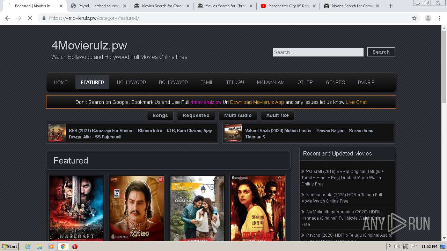Open the network tray icon

[405, 246]
